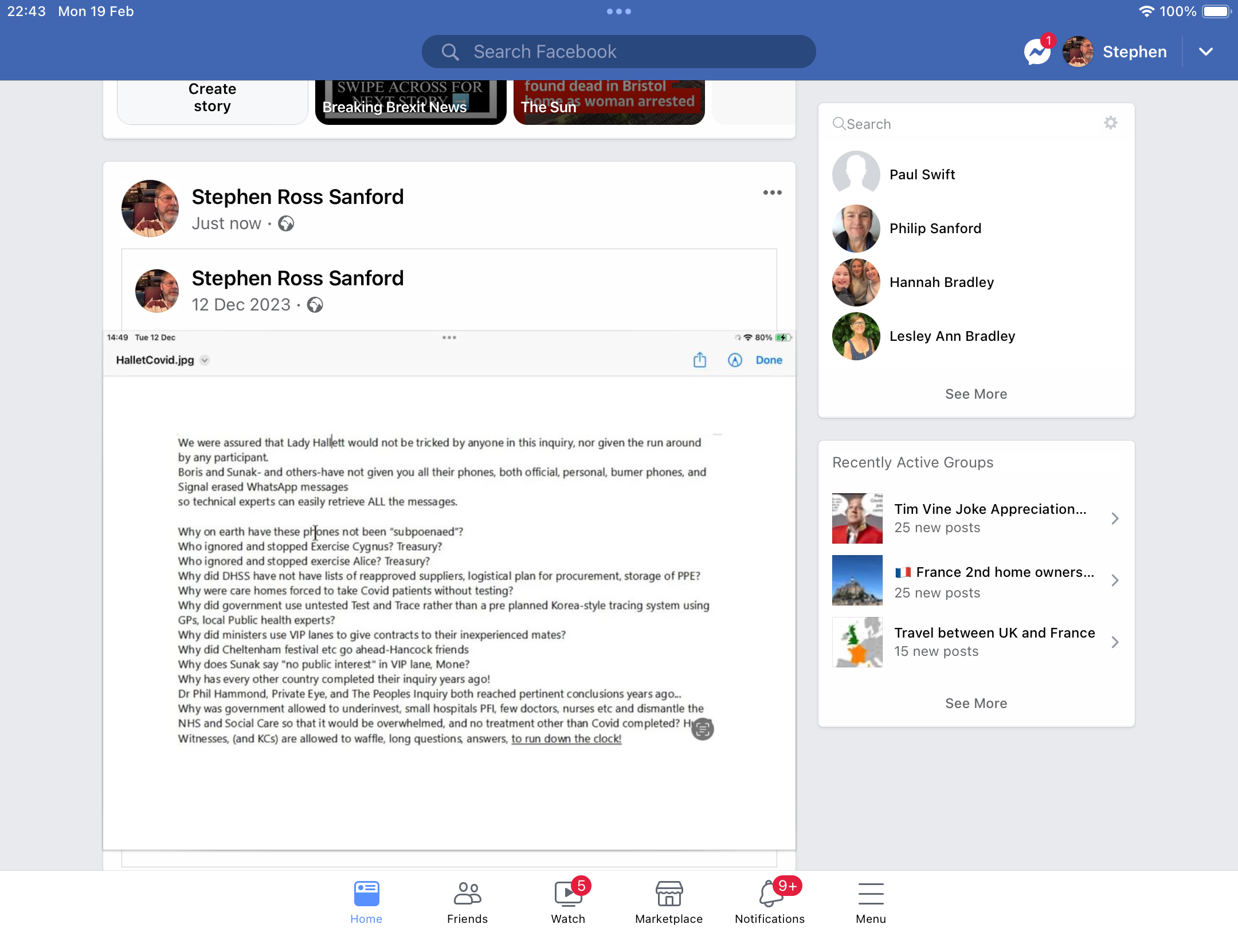Tap the underlined 'to run down the clock!' text

coord(566,739)
